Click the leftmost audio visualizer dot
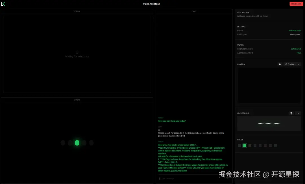305x184 pixels. click(63, 143)
